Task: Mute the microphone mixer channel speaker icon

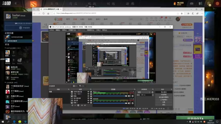Action: (x=129, y=96)
